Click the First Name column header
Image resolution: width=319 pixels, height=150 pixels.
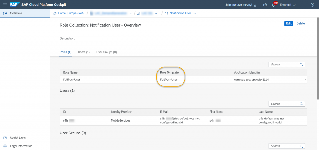(216, 112)
